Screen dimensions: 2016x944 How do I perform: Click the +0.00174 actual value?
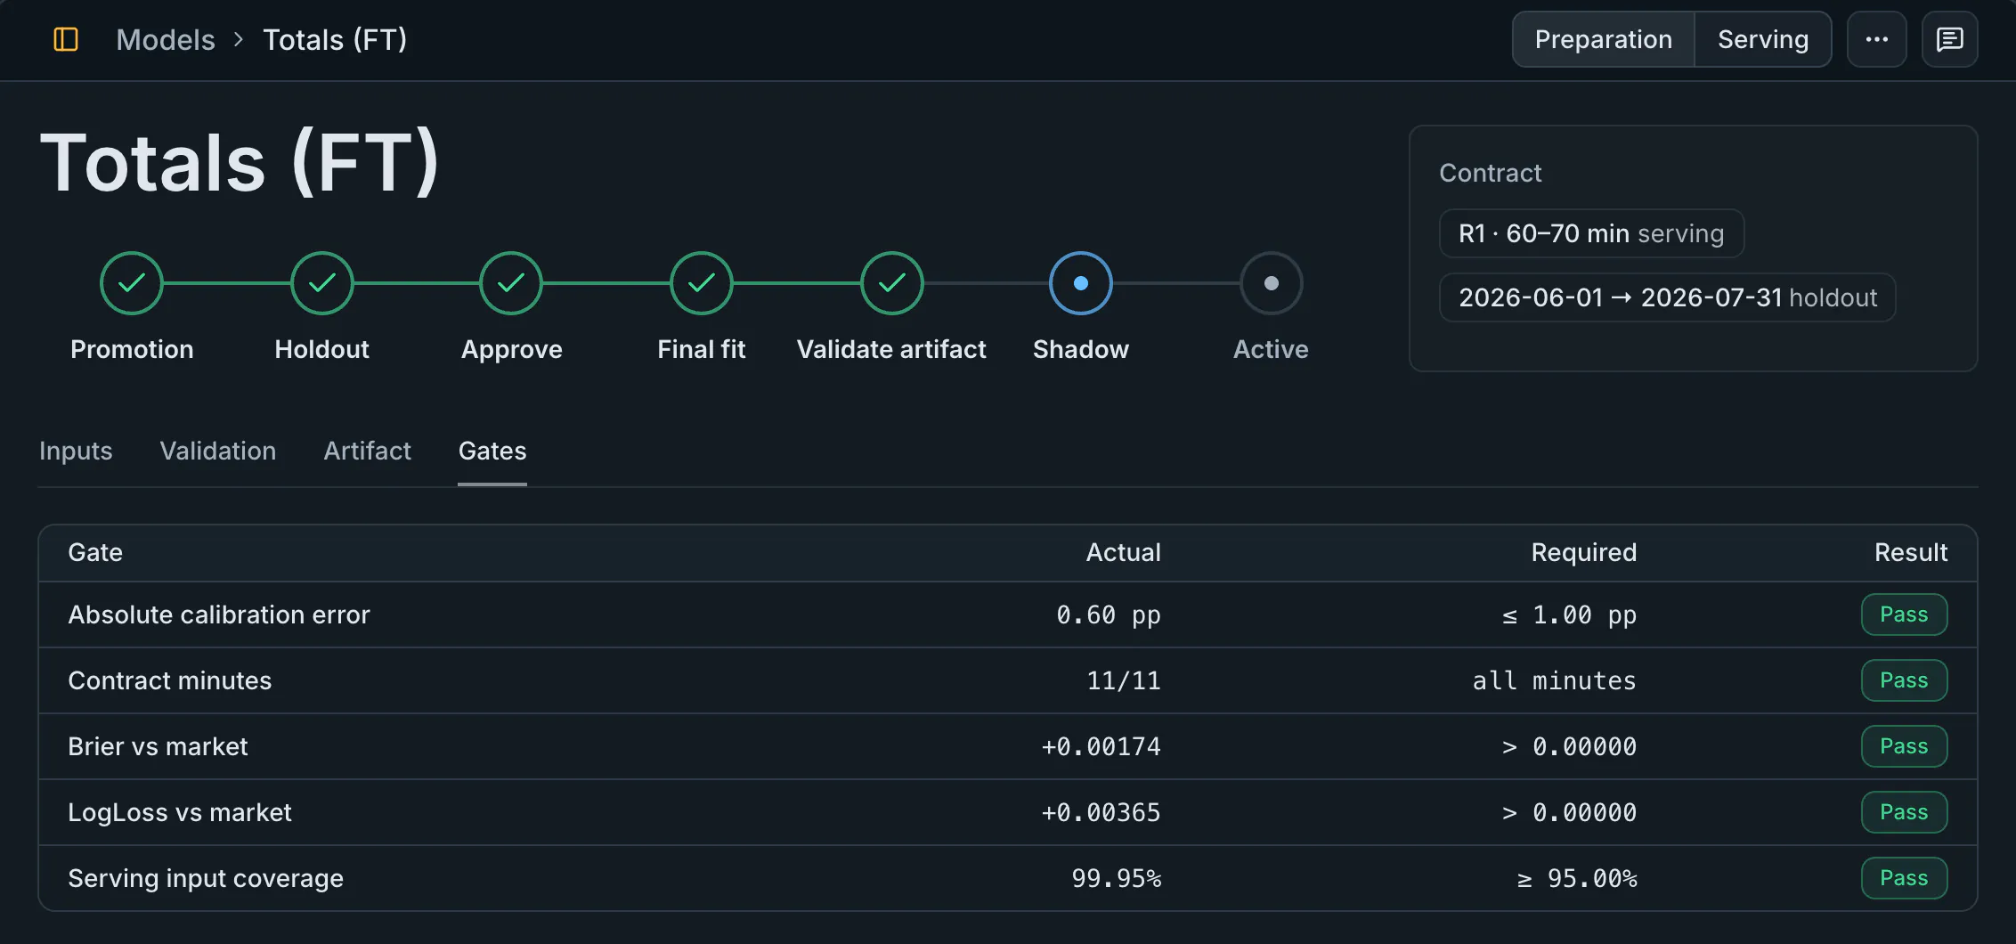coord(1101,746)
